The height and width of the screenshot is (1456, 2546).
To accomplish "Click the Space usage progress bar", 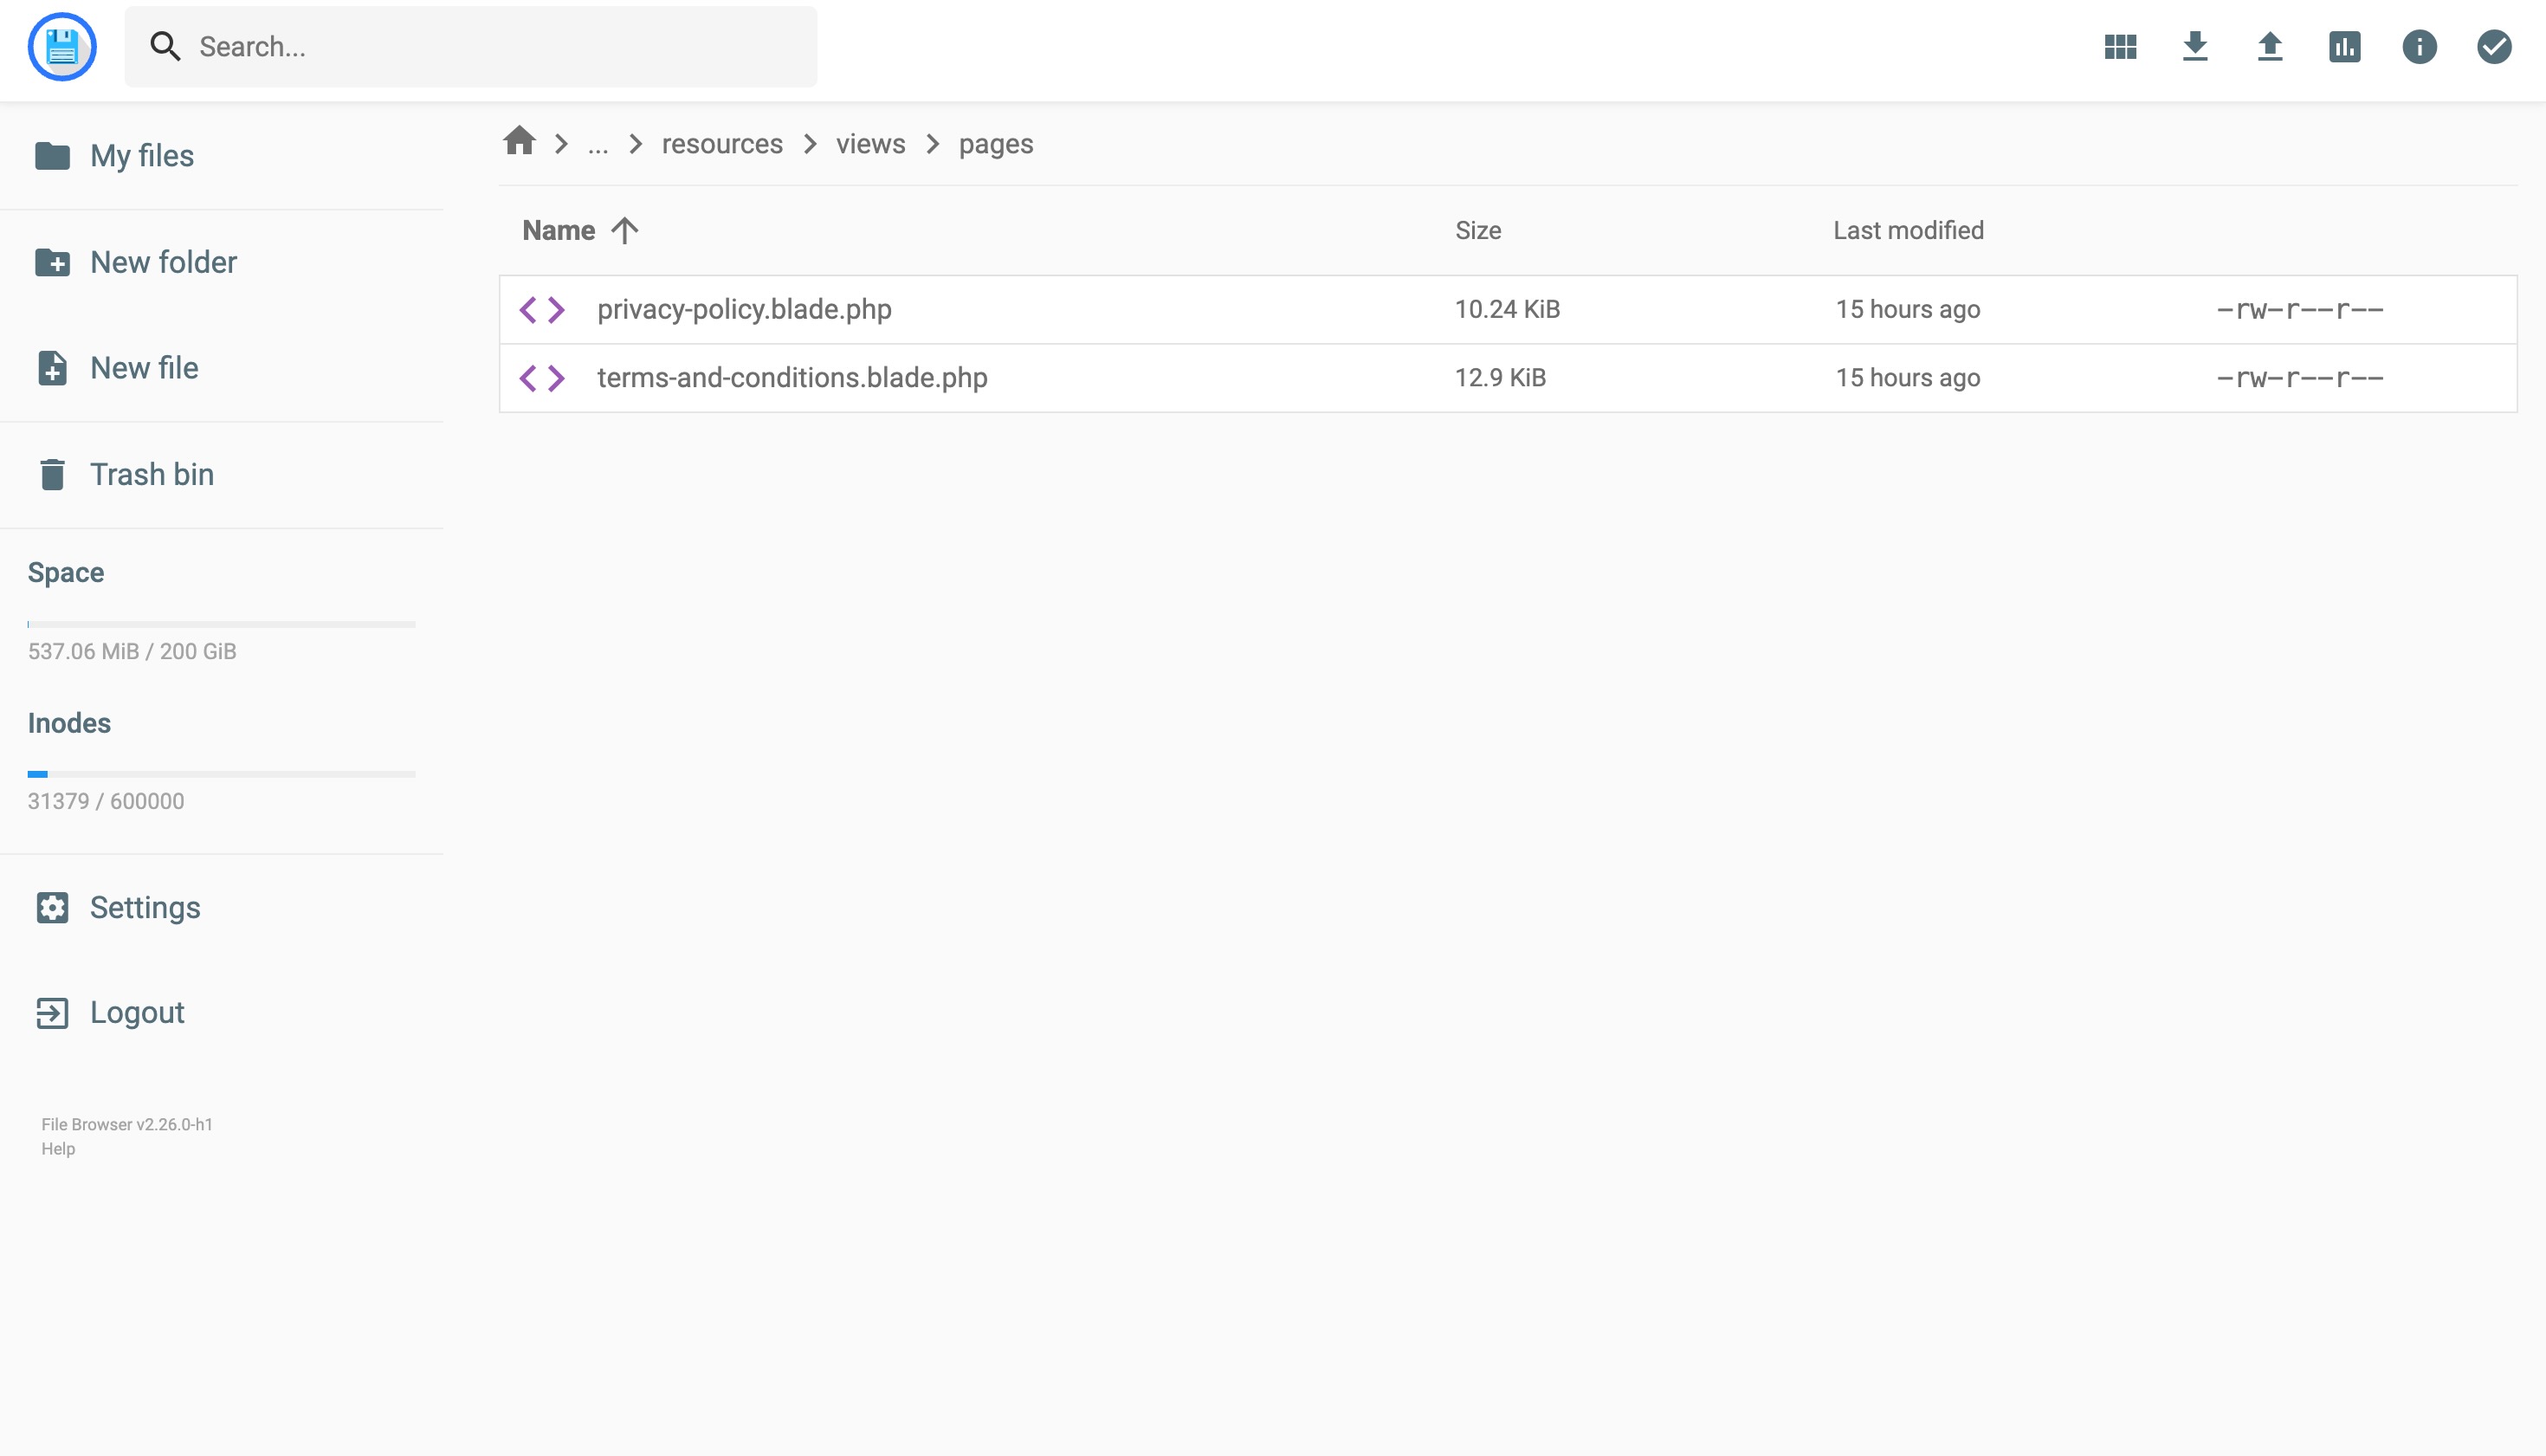I will coord(222,624).
